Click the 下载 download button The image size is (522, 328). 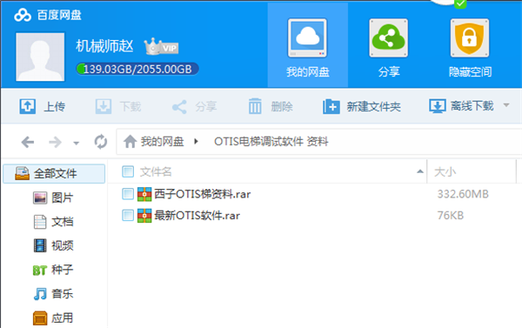pos(117,106)
